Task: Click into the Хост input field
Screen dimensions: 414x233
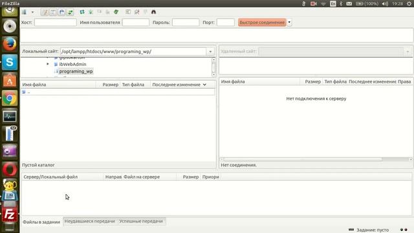Action: [x=56, y=23]
